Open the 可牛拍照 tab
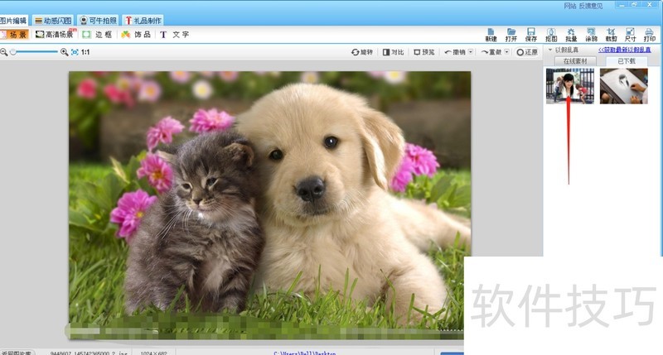This screenshot has height=355, width=663. 99,20
